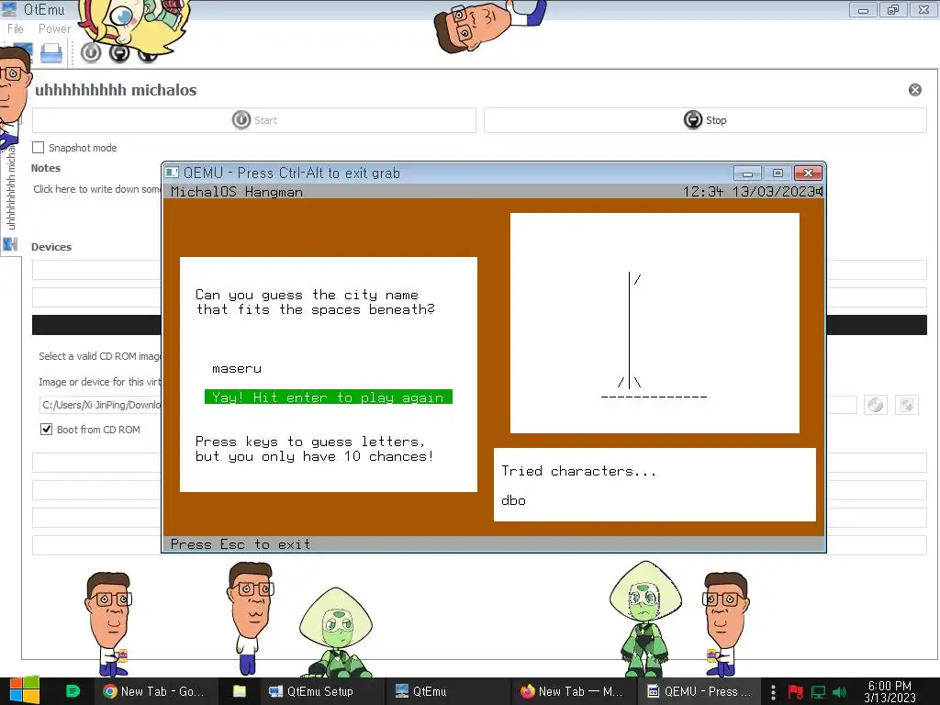The image size is (940, 705).
Task: Click the printer-like toolbar icon in QtEmu
Action: pos(51,53)
